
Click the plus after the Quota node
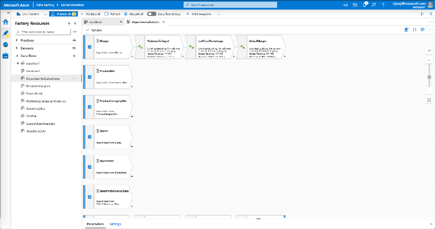132,147
